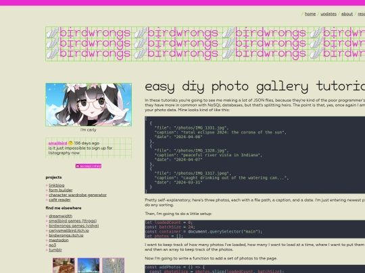
Task: Click 'caught drinking out of the watering can' line
Action: tap(222, 178)
